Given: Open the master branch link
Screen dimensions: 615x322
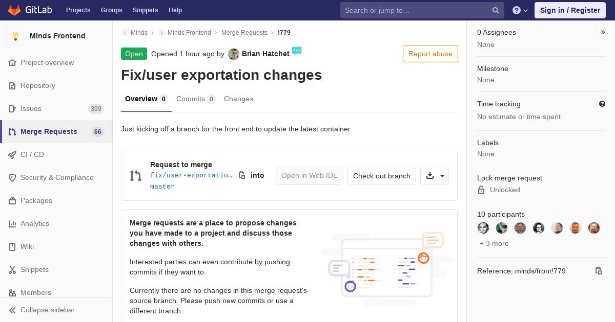Looking at the screenshot, I should pos(162,187).
